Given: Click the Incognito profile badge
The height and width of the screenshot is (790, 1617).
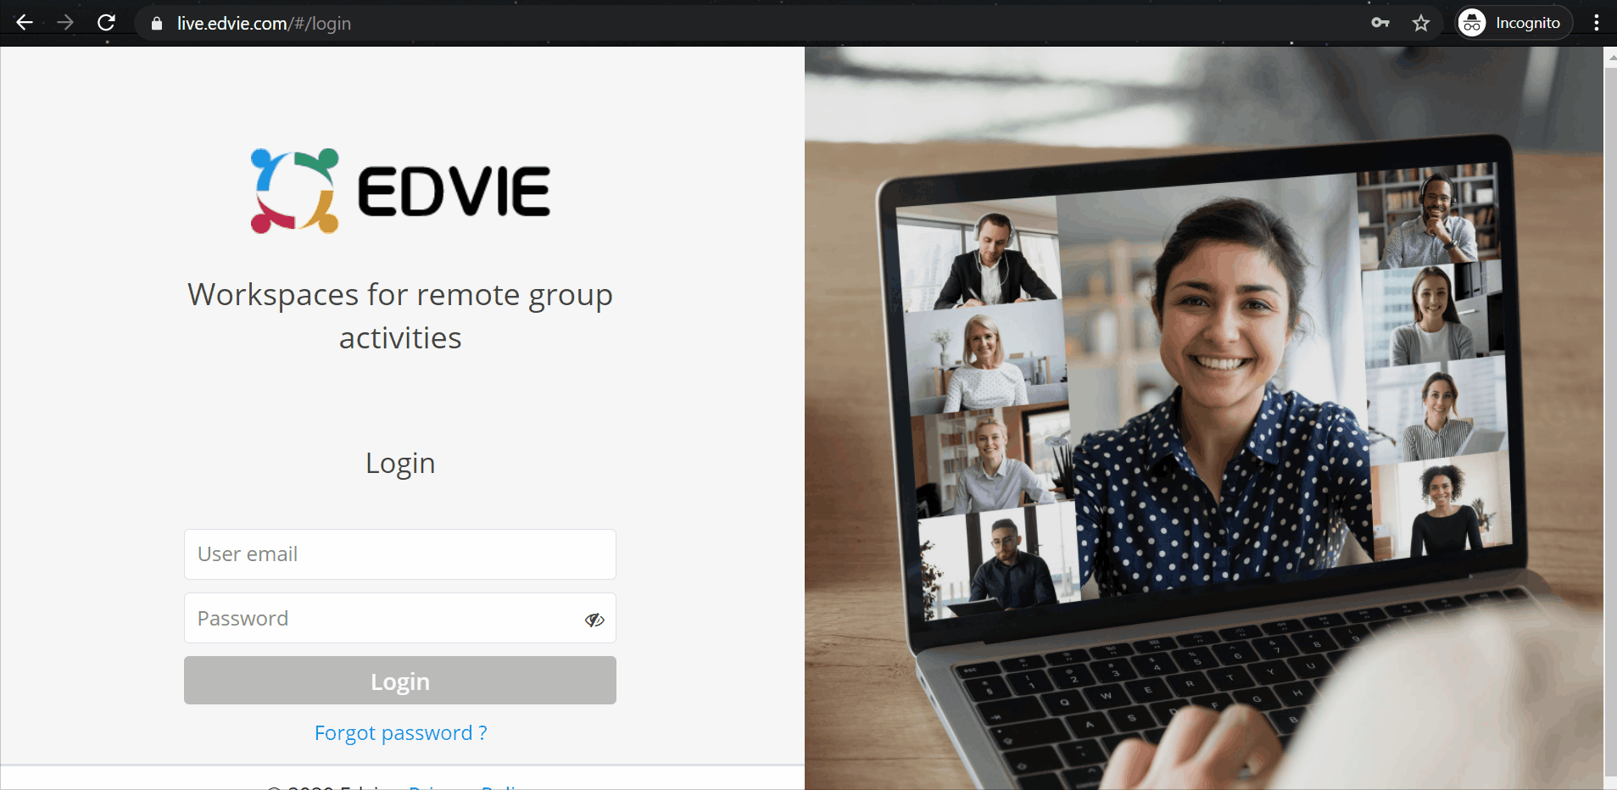Looking at the screenshot, I should (x=1514, y=23).
